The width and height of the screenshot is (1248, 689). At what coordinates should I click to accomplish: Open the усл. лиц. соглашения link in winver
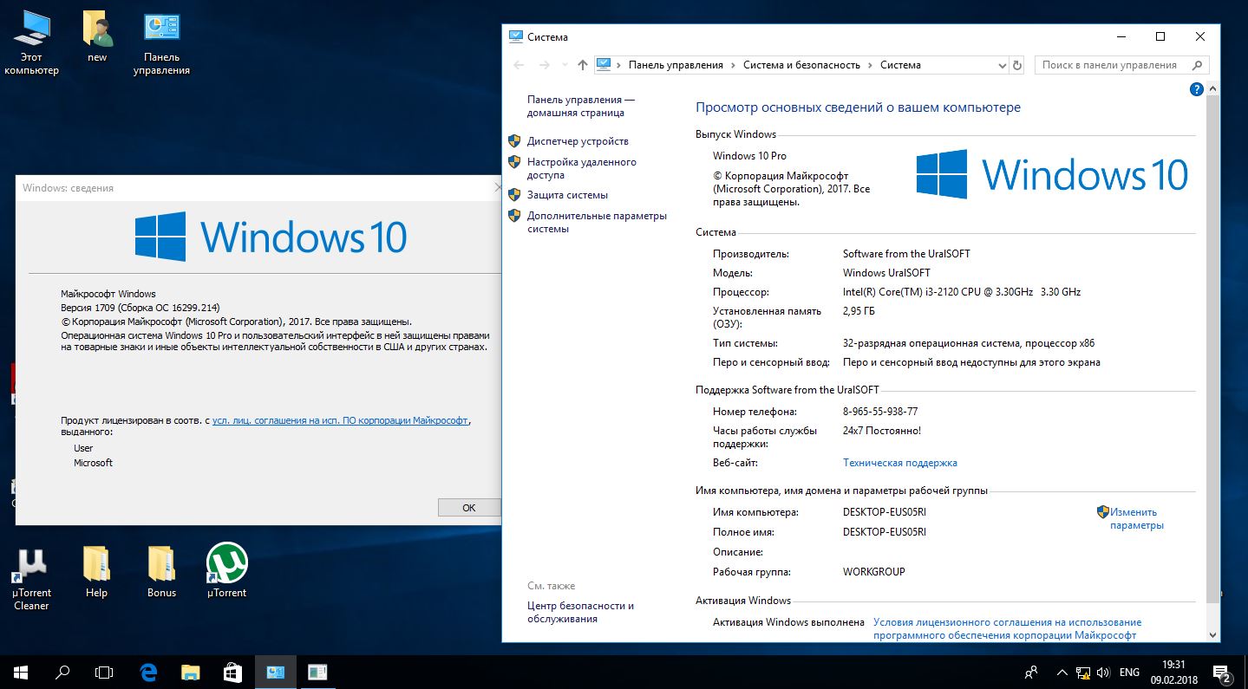click(340, 420)
